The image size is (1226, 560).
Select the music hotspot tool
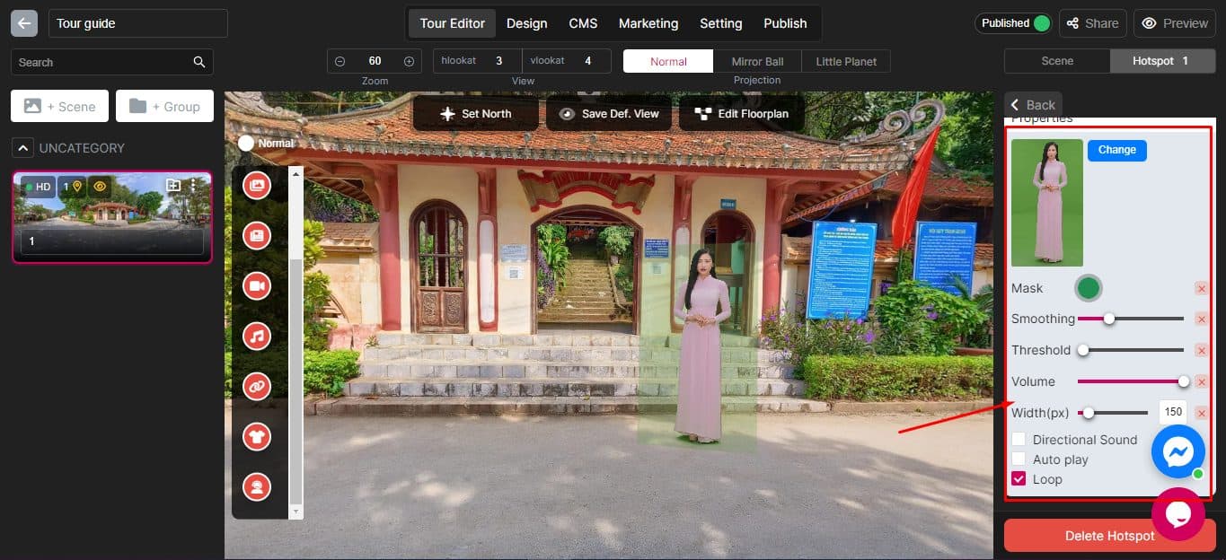pyautogui.click(x=256, y=336)
